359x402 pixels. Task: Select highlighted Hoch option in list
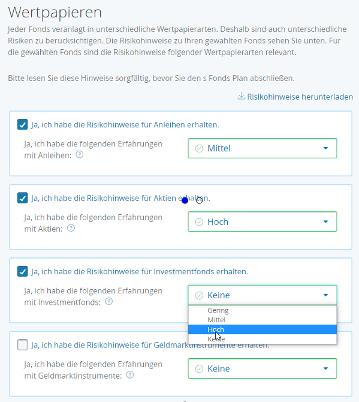point(263,329)
